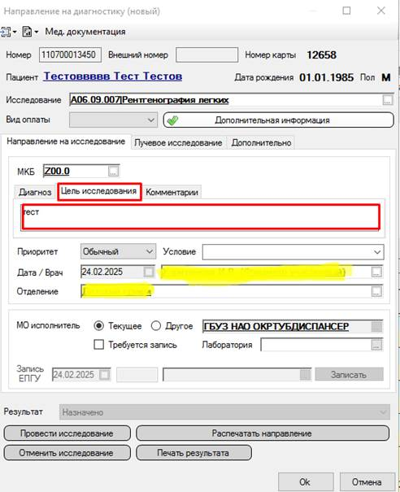Click ellipsis button in Отделение field
400x492 pixels.
(376, 291)
